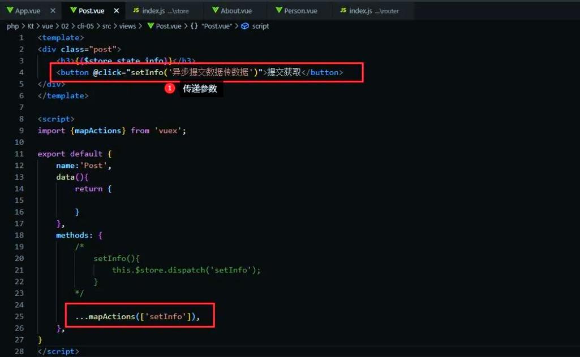Open the views breadcrumb folder

tap(127, 26)
